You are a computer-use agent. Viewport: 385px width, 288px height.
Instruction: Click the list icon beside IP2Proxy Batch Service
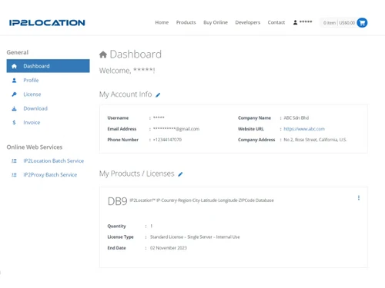(14, 175)
